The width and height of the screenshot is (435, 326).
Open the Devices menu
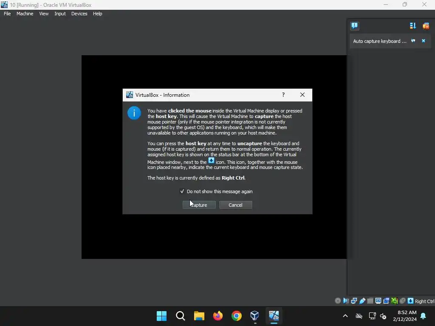tap(79, 14)
